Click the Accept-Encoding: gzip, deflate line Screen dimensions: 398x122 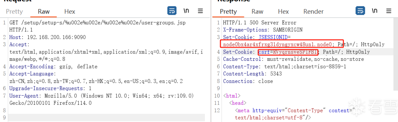[53, 66]
